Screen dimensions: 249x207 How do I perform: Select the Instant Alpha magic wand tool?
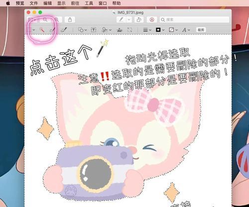[42, 30]
